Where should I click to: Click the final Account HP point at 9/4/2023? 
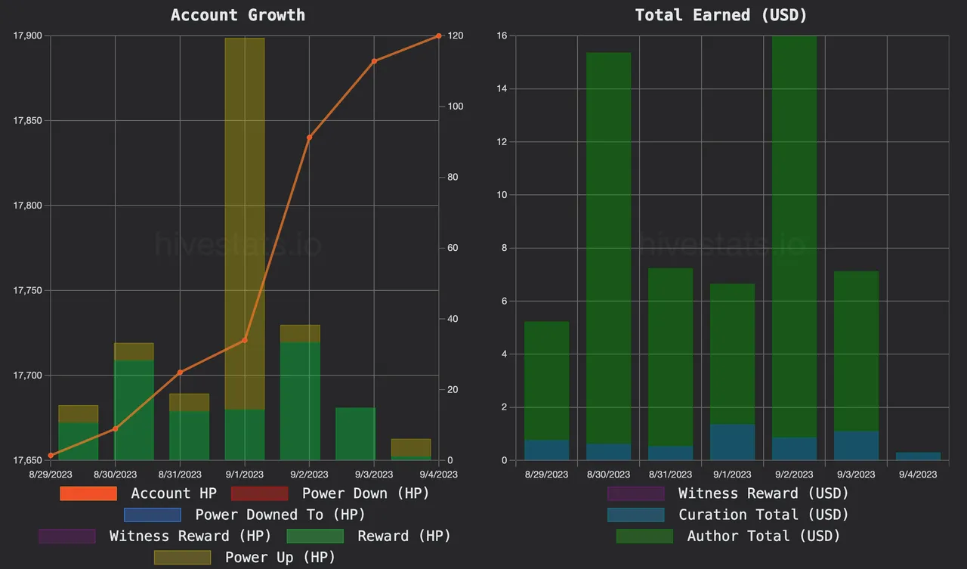438,36
